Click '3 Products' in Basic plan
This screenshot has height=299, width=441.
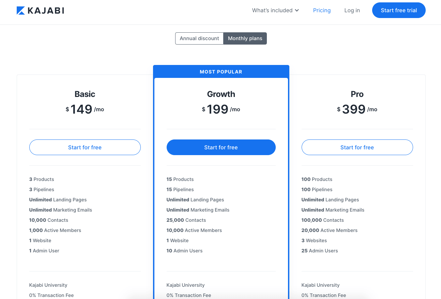pos(42,179)
